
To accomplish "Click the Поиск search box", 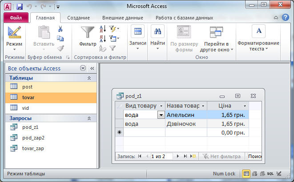I will [254, 156].
